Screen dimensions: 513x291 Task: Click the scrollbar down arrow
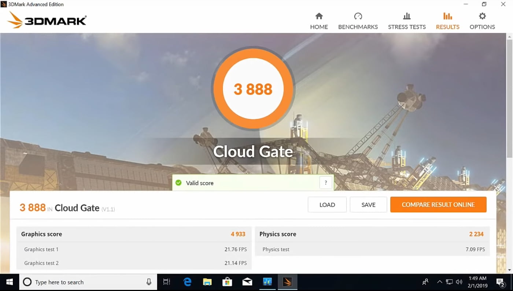pos(510,270)
